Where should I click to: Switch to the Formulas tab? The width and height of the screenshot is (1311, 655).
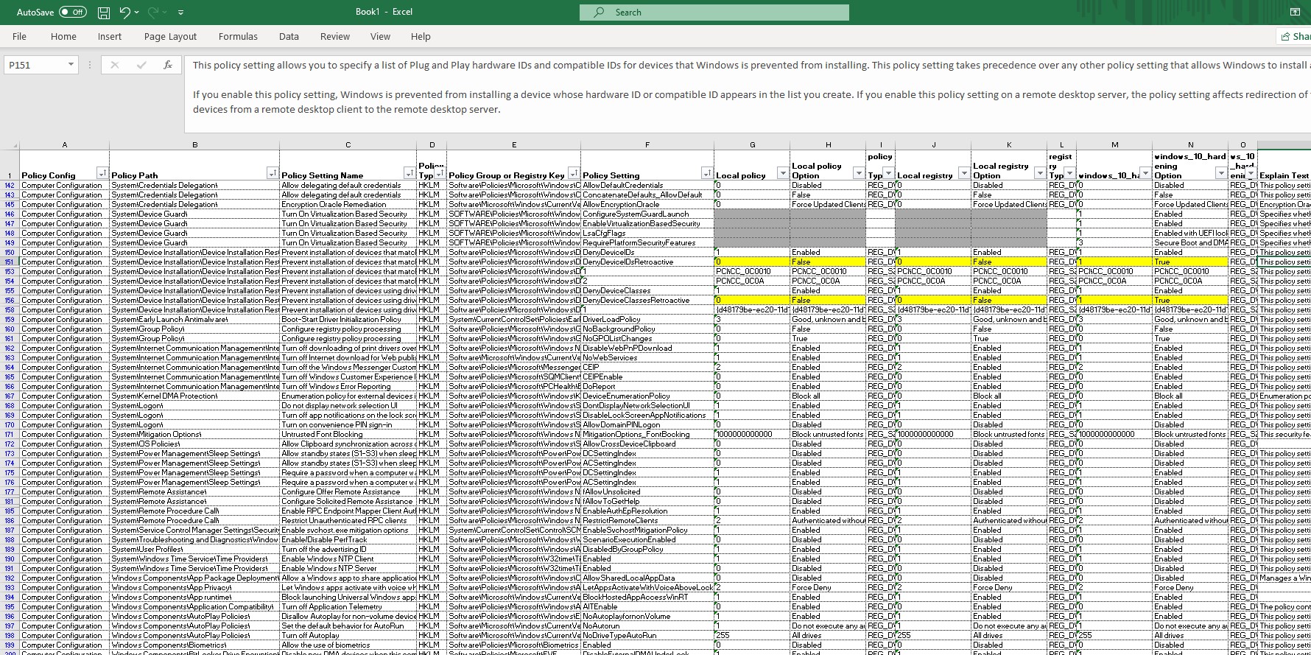click(238, 36)
